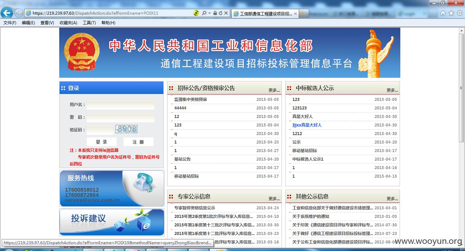Open the 文件(F) menu
Viewport: 465px width, 251px height.
10,23
